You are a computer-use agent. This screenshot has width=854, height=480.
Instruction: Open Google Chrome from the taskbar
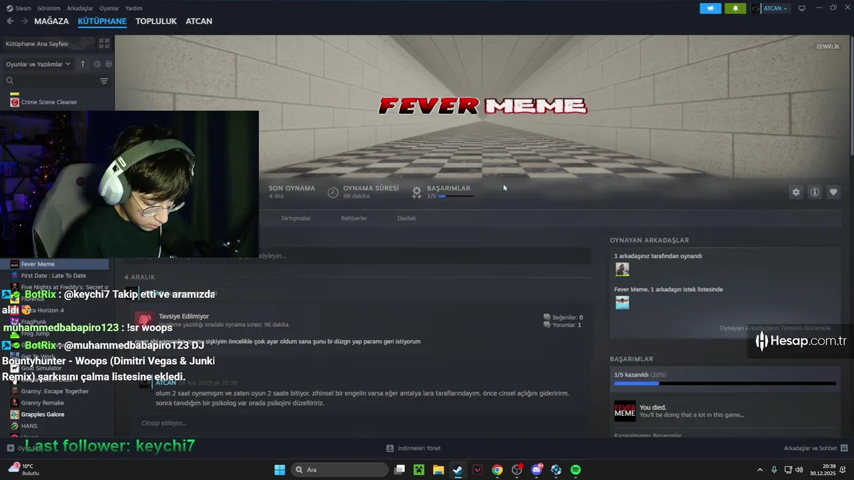497,469
